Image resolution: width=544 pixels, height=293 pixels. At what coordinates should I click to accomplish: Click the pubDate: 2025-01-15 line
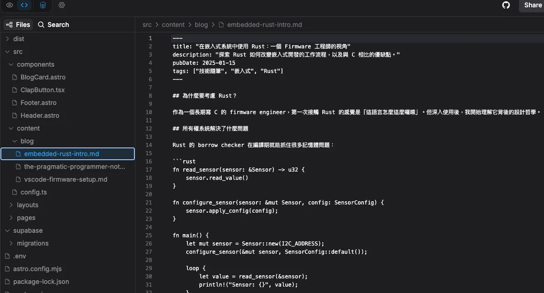pos(204,63)
